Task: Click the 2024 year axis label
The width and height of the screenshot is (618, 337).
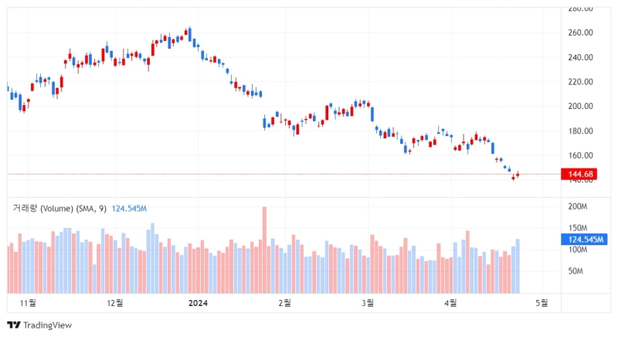Action: (199, 303)
